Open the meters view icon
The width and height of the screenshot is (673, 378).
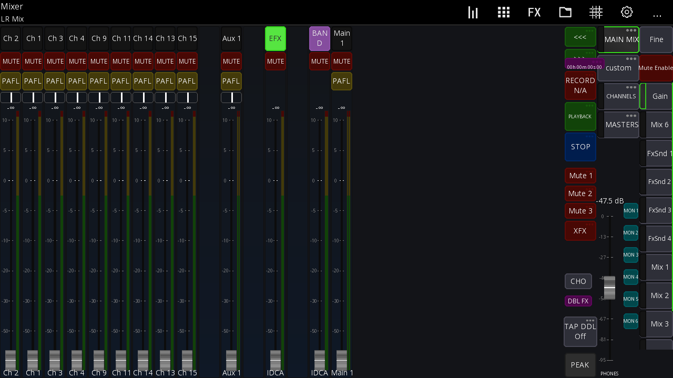click(x=473, y=13)
